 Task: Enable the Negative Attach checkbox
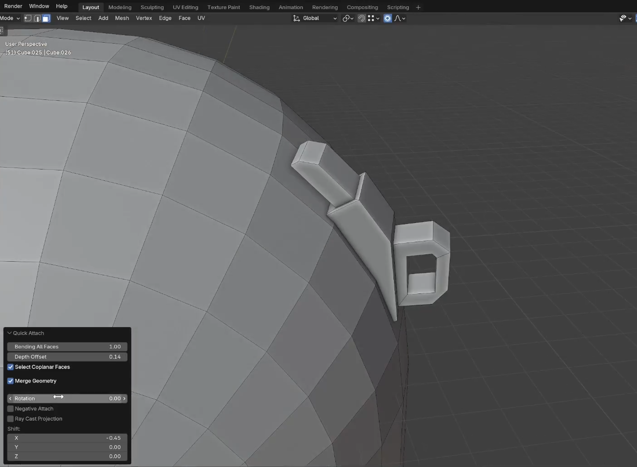point(10,409)
